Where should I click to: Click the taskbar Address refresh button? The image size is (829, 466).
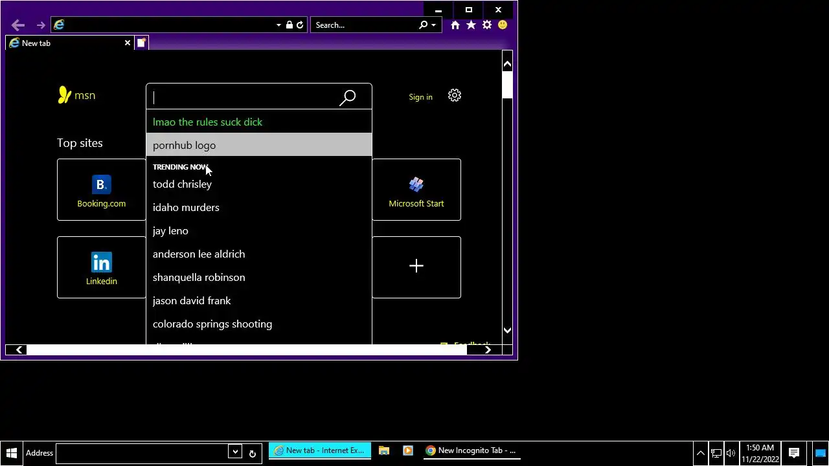(x=253, y=453)
